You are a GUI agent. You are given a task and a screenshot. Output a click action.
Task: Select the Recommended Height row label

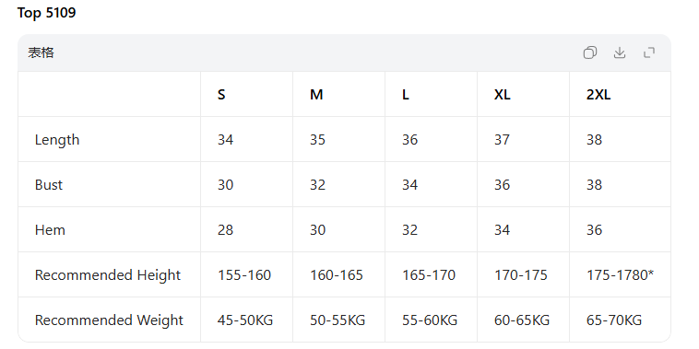point(108,275)
